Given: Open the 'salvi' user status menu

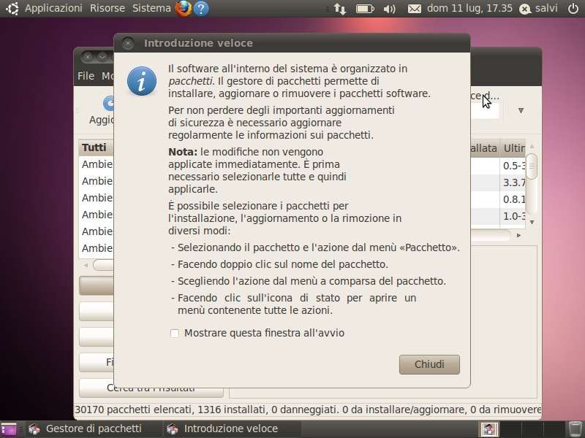Looking at the screenshot, I should coord(538,8).
